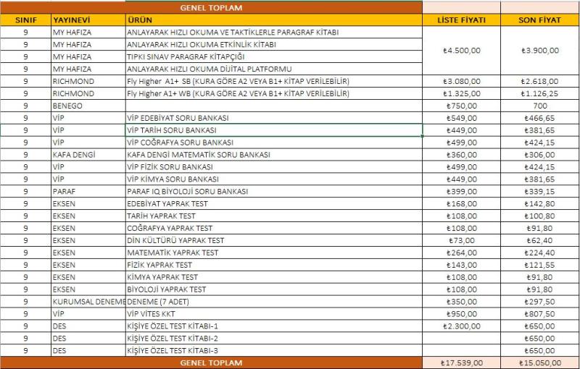580x369 pixels.
Task: Select VİP VİTES KKT cell
Action: click(x=274, y=314)
